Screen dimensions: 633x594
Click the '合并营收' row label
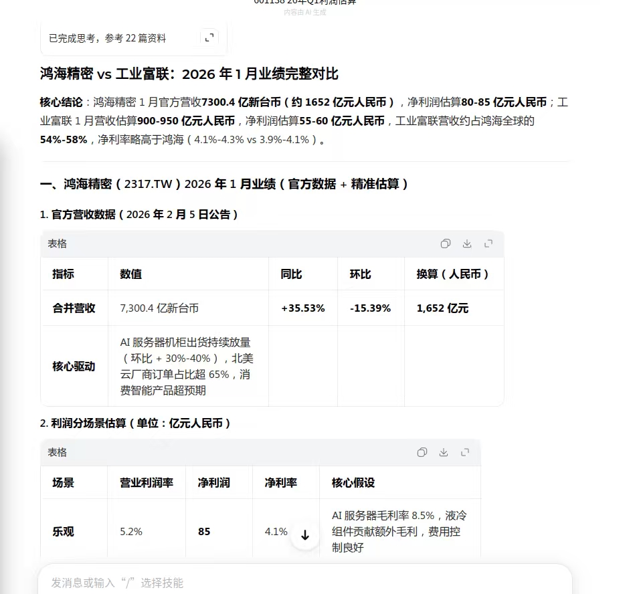(74, 308)
